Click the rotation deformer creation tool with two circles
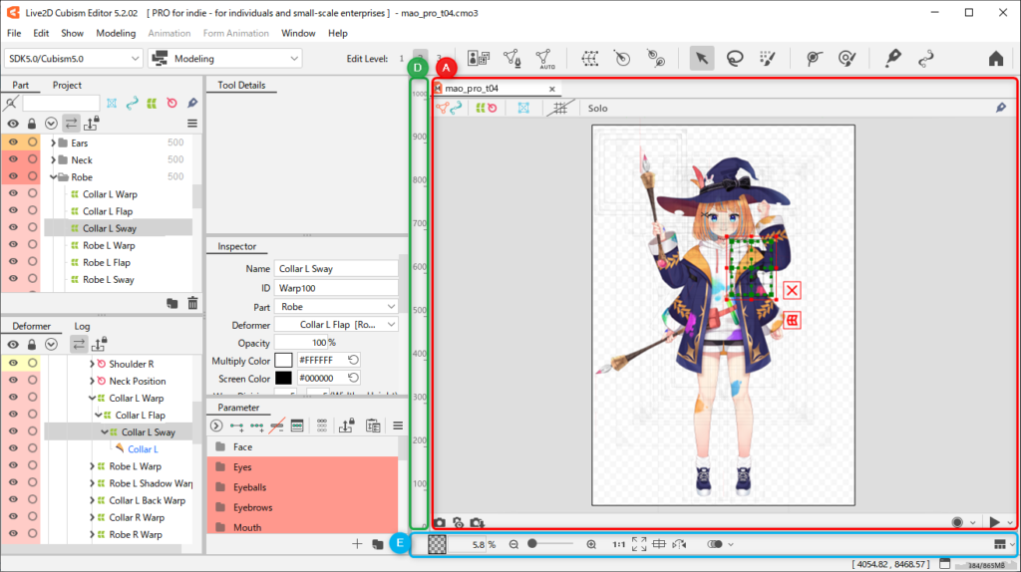 [656, 59]
